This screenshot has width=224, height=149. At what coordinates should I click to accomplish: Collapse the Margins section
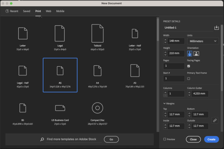click(x=164, y=103)
